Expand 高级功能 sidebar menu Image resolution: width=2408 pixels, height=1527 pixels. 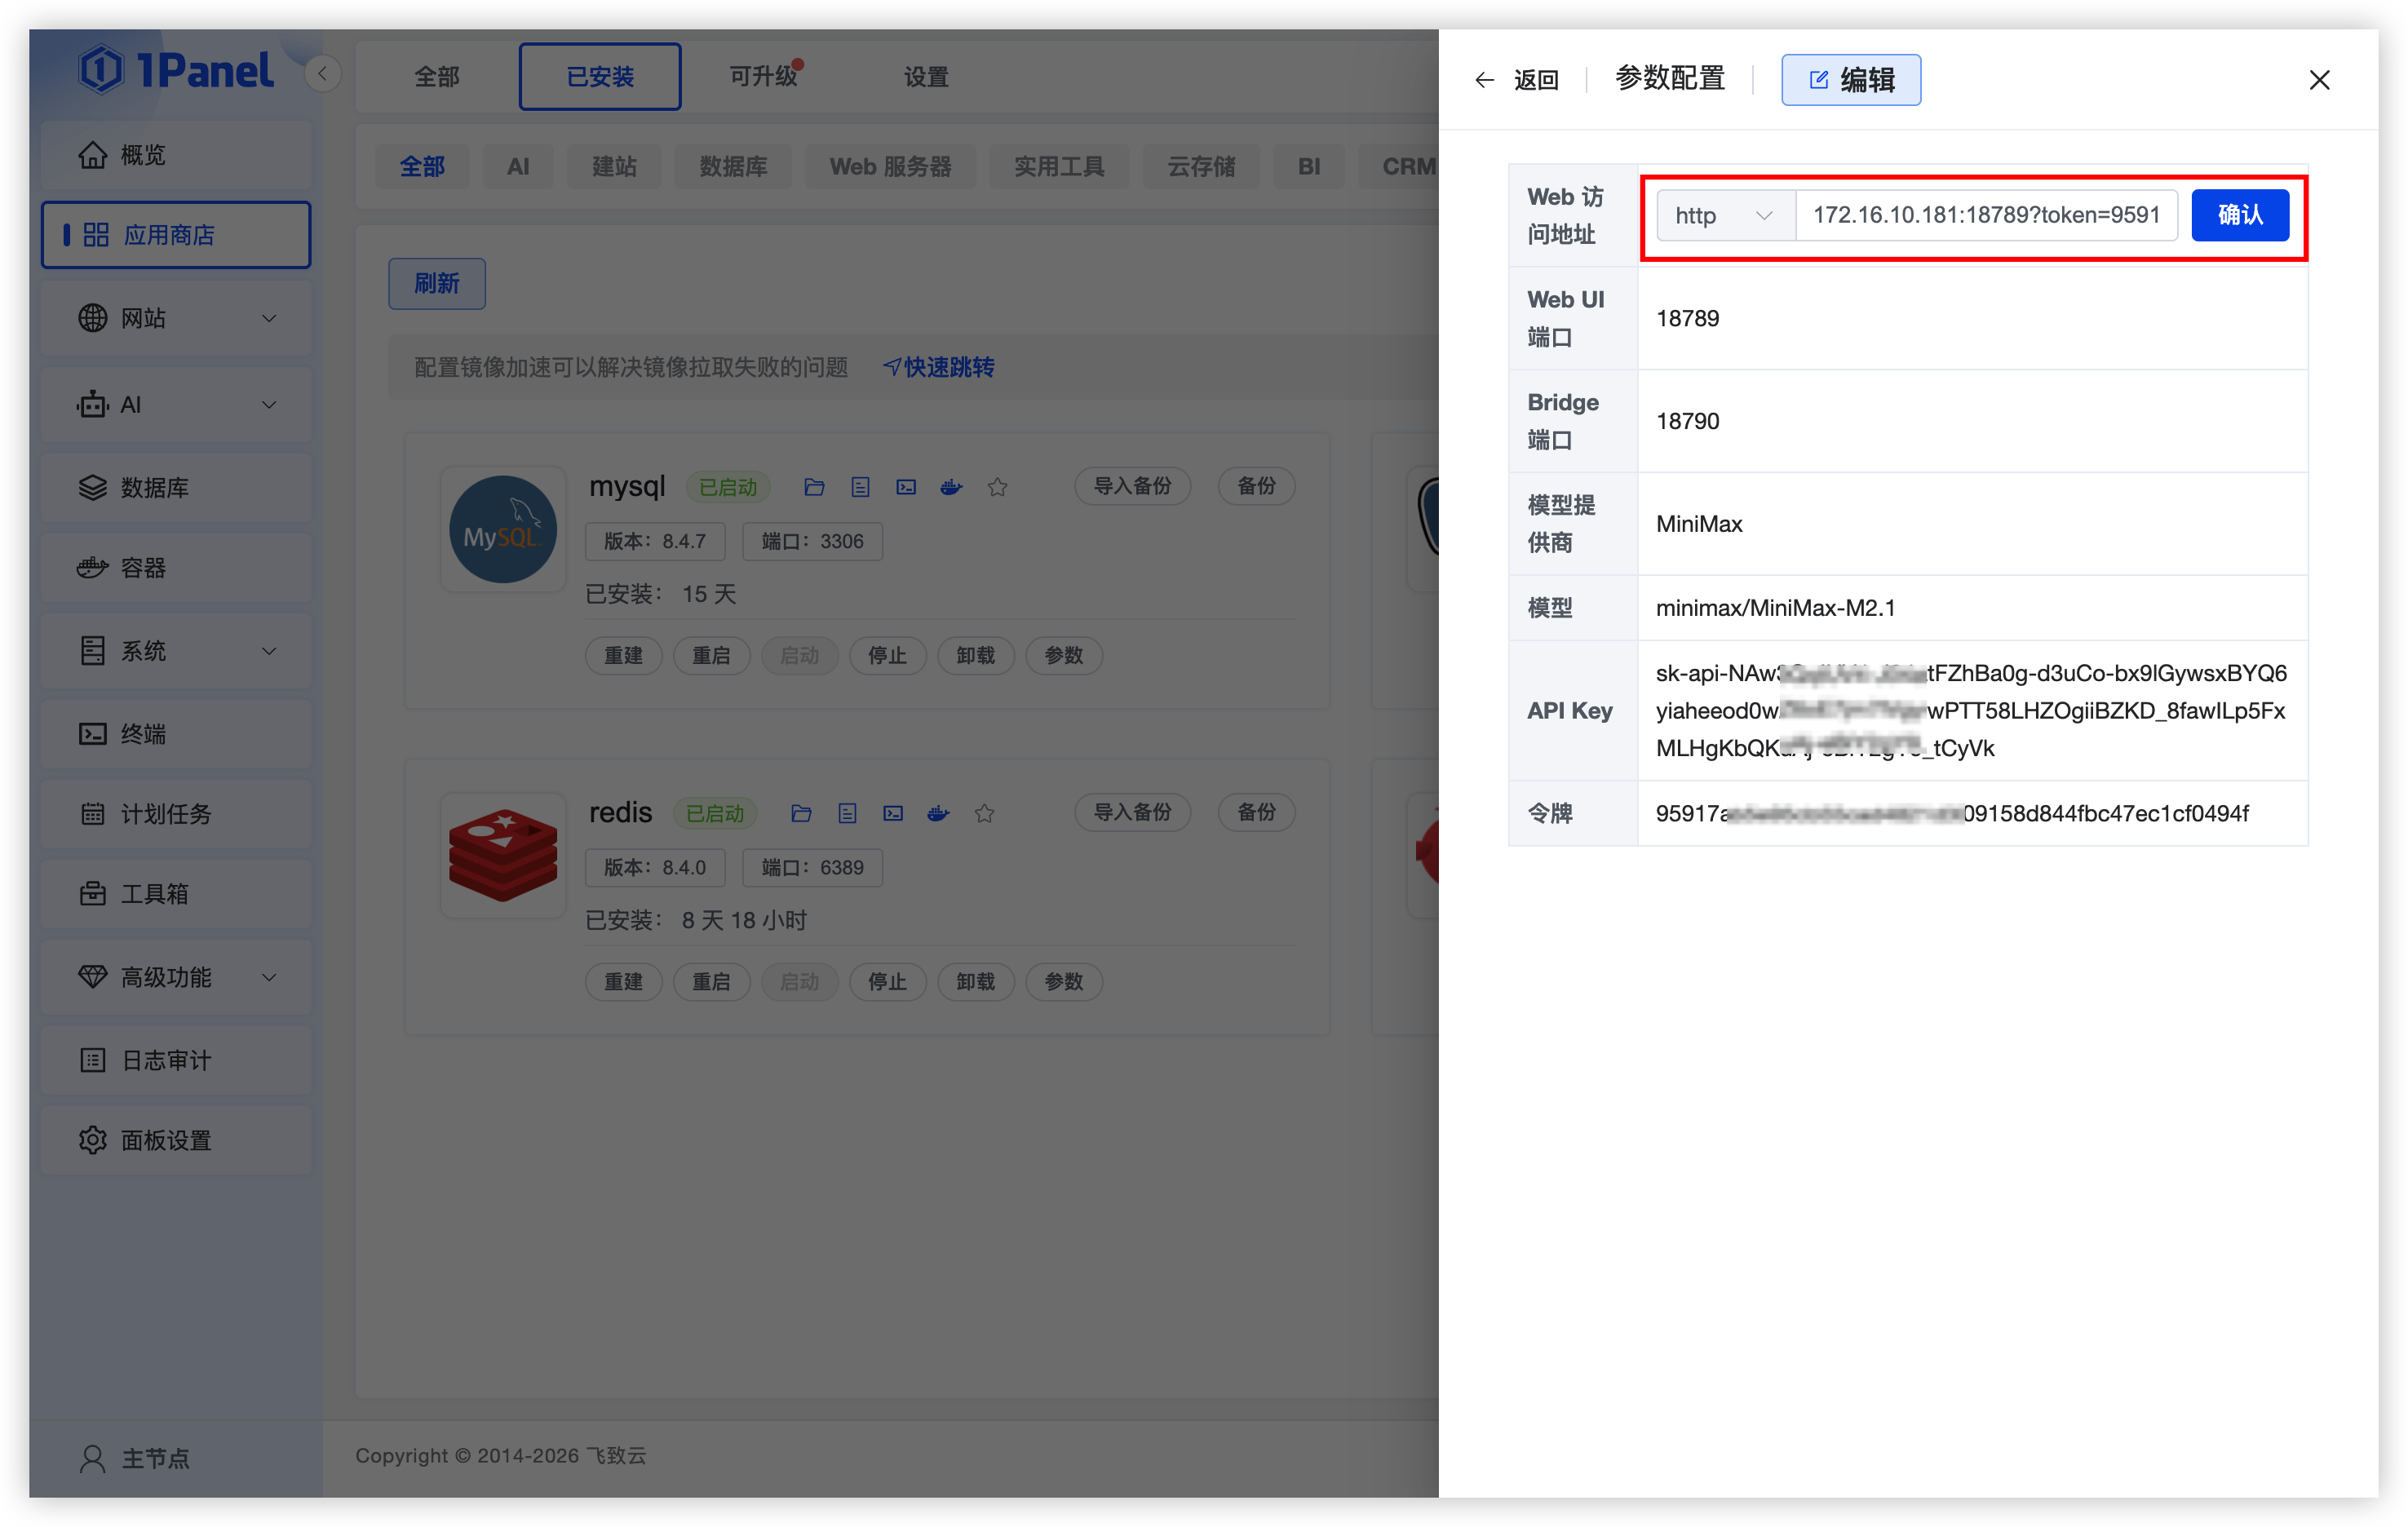pos(176,977)
